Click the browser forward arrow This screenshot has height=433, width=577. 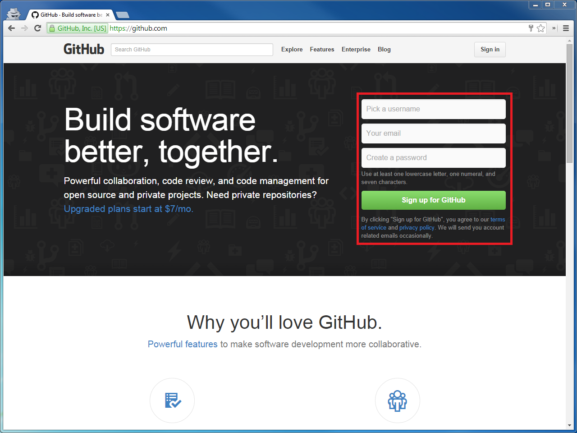[25, 28]
